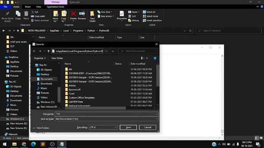This screenshot has height=148, width=264.
Task: Sort by Date modified column in dialog
Action: (x=138, y=64)
